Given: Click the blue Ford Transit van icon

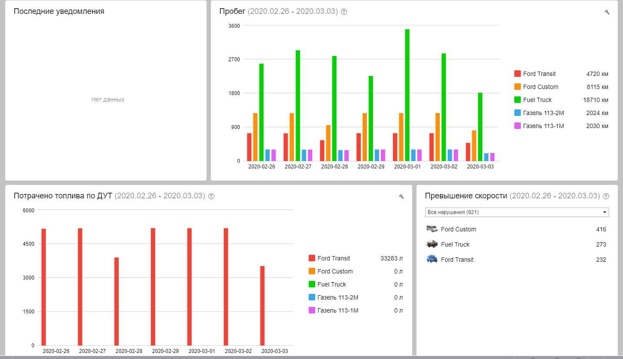Looking at the screenshot, I should 432,259.
